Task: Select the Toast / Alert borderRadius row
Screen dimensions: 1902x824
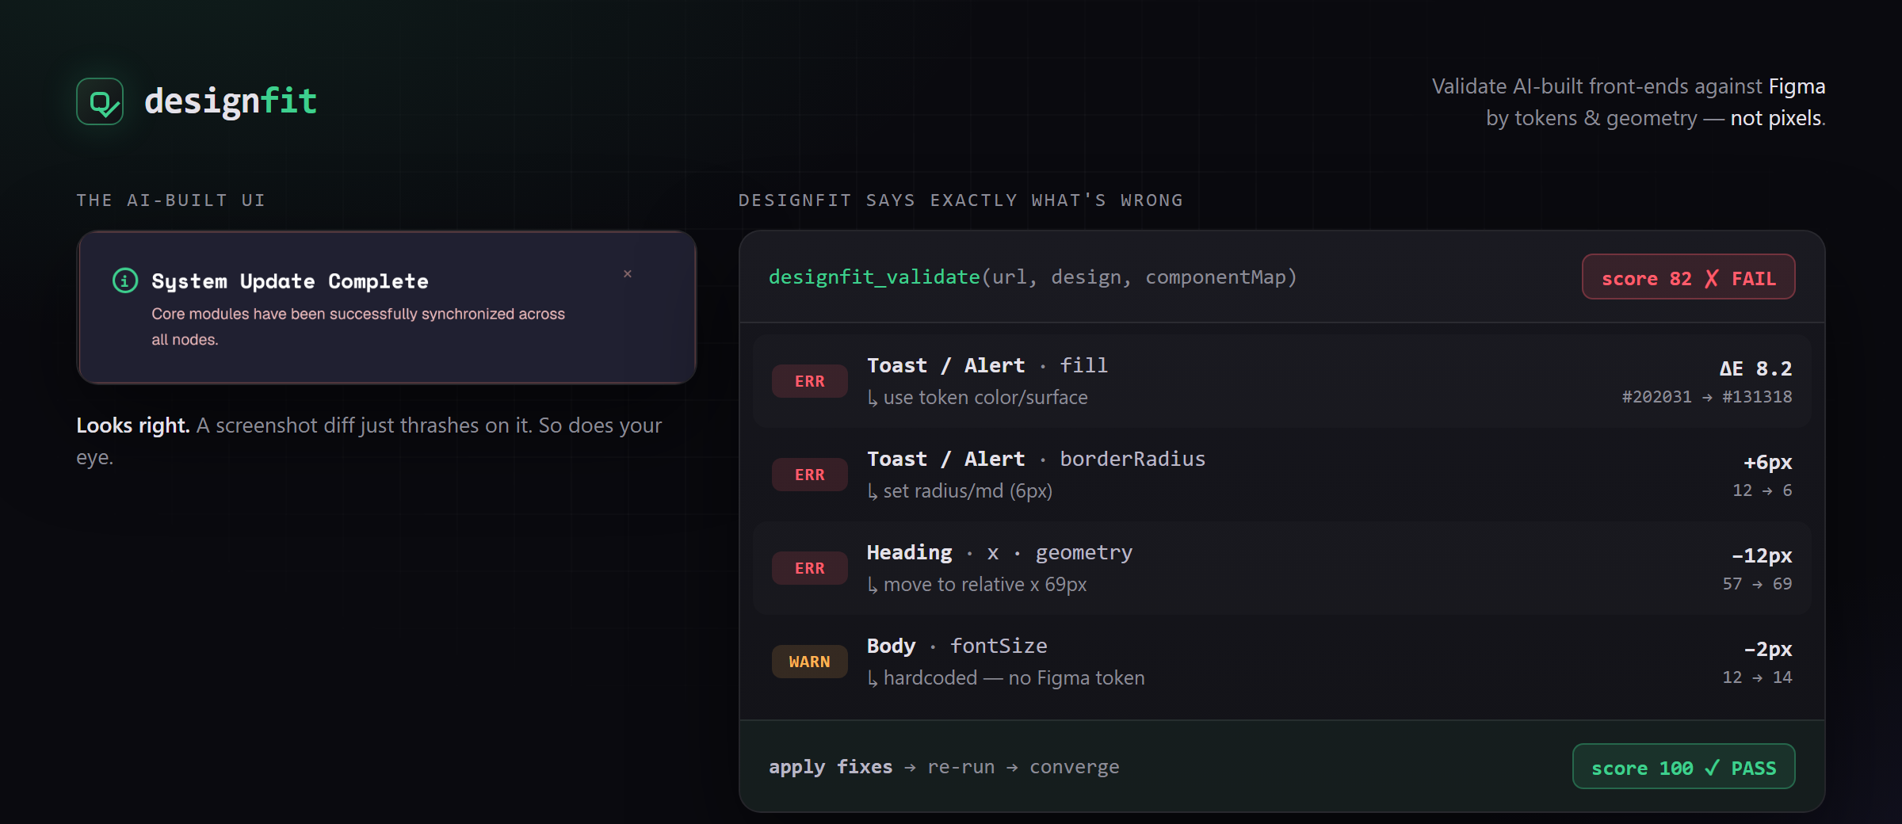Action: coord(1281,475)
